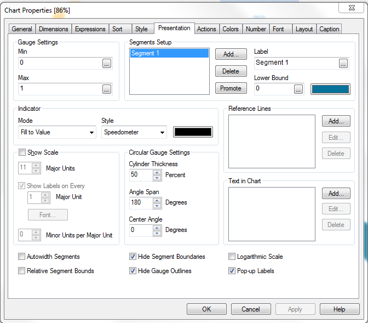Decrease Angle Span with down arrow
The height and width of the screenshot is (323, 368).
point(157,205)
